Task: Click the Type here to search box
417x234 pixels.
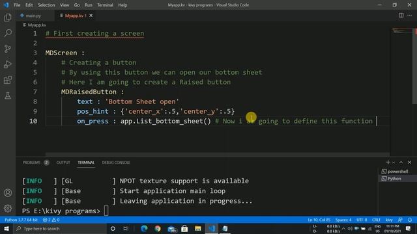Action: [x=59, y=228]
